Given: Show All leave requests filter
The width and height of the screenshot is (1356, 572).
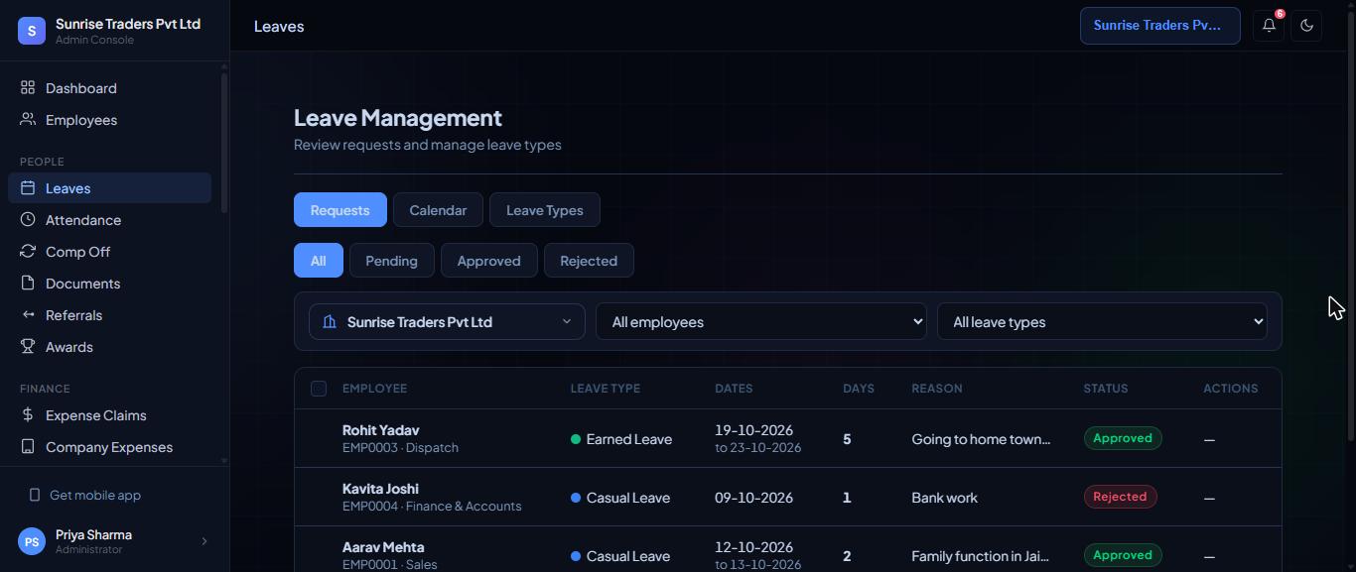Looking at the screenshot, I should coord(319,261).
